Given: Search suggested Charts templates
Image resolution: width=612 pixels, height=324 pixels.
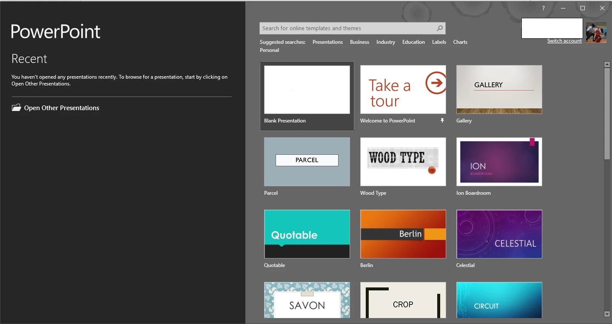Looking at the screenshot, I should pos(460,42).
